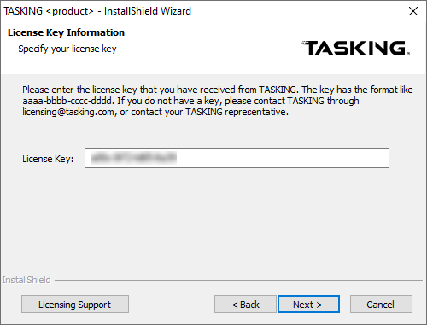Click the InstallShield Wizard title bar text
Viewport: 427px width, 325px height.
coord(148,11)
